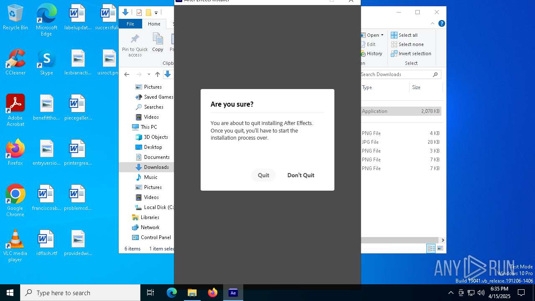Open Searches in navigation tree

[x=149, y=107]
